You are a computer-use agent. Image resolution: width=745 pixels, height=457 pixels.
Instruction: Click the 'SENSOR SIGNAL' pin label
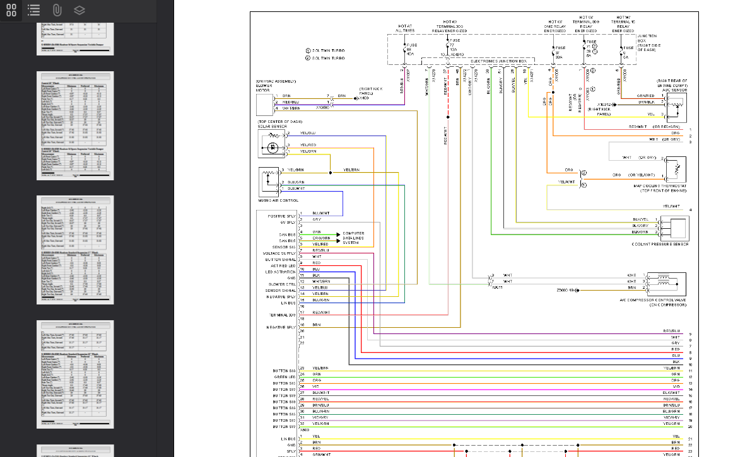tap(280, 291)
